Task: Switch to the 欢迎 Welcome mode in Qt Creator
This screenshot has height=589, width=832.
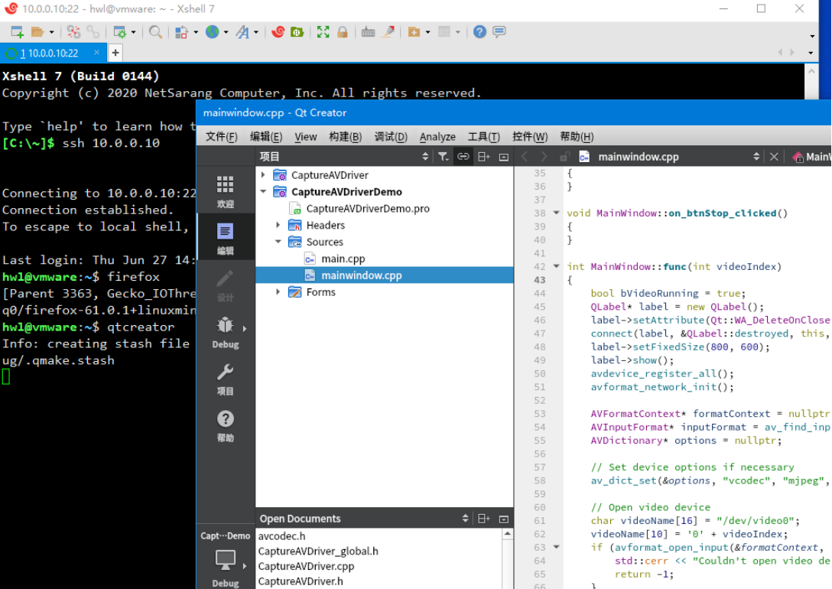Action: (x=226, y=190)
